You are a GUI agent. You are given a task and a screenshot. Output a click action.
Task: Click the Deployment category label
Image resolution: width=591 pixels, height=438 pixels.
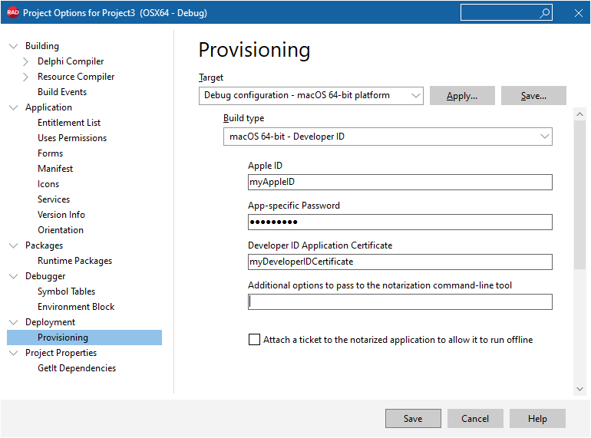coord(50,322)
